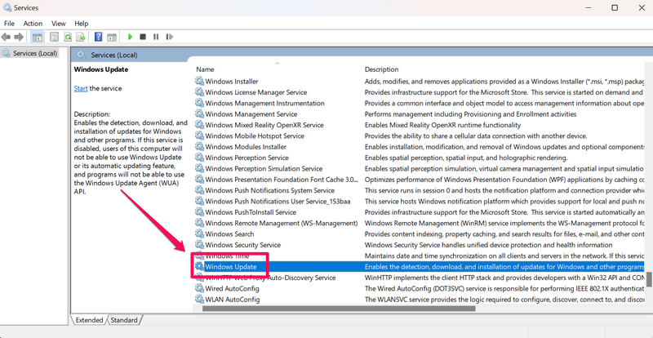This screenshot has width=653, height=338.
Task: Click the Properties toolbar icon
Action: coord(54,37)
